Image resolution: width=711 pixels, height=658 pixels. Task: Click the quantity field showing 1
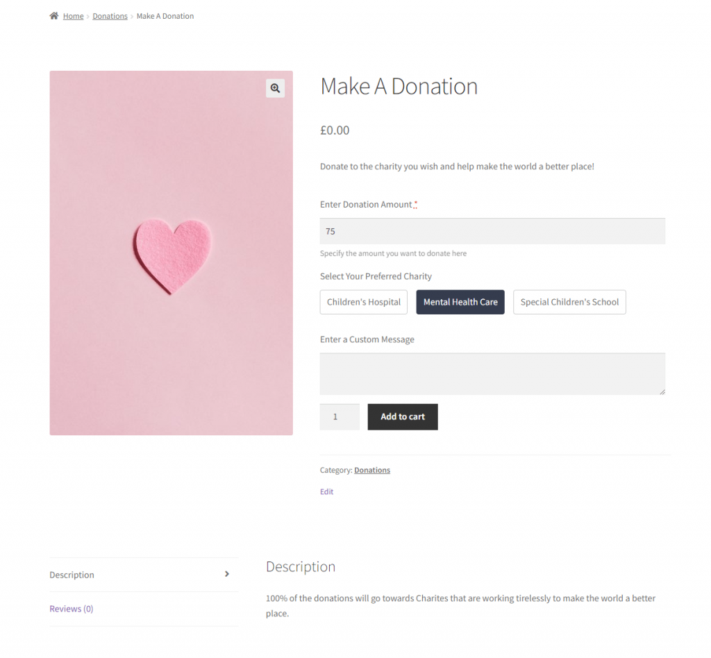point(340,416)
